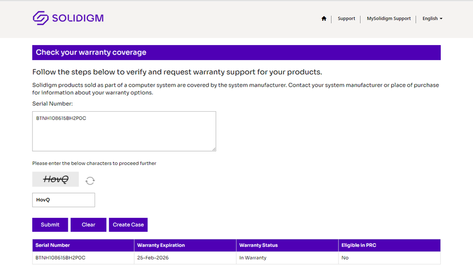Click the Warranty Status column header
The height and width of the screenshot is (274, 473).
[287, 245]
